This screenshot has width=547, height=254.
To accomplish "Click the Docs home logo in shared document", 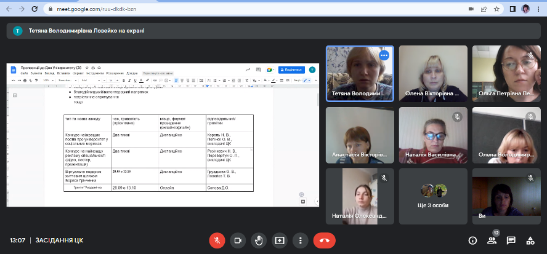I will pos(14,69).
